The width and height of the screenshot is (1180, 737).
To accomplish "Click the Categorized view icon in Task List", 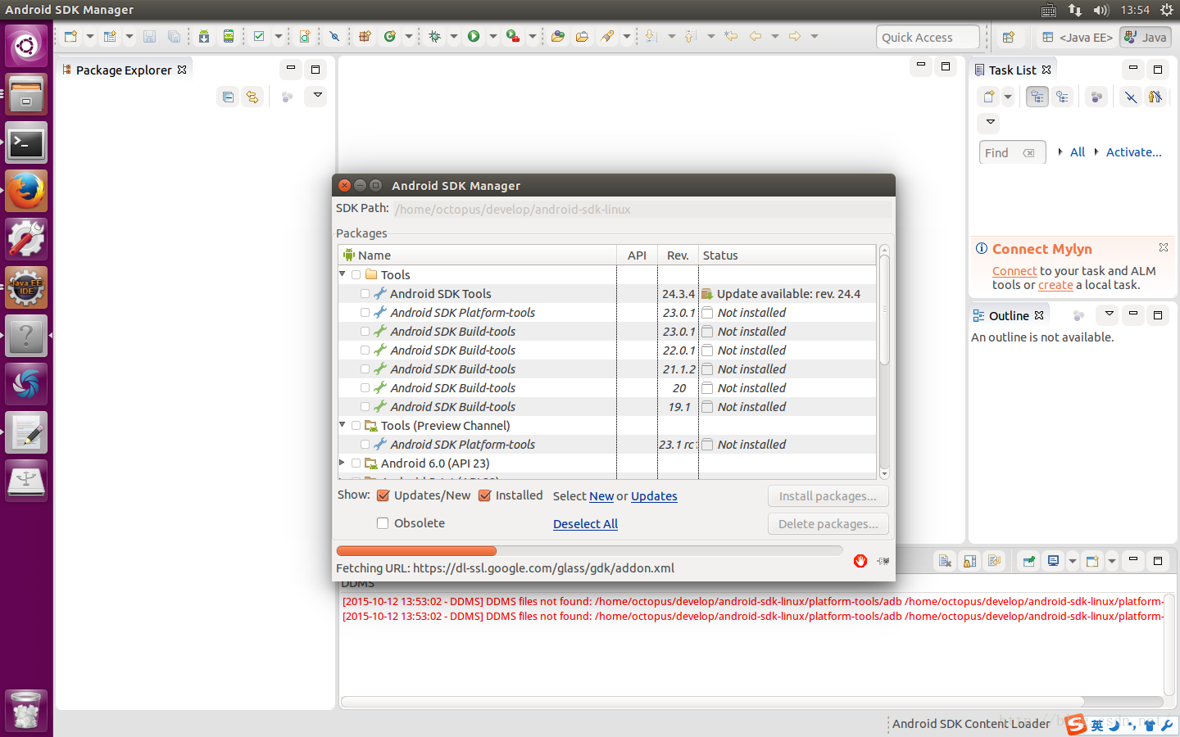I will click(1037, 97).
